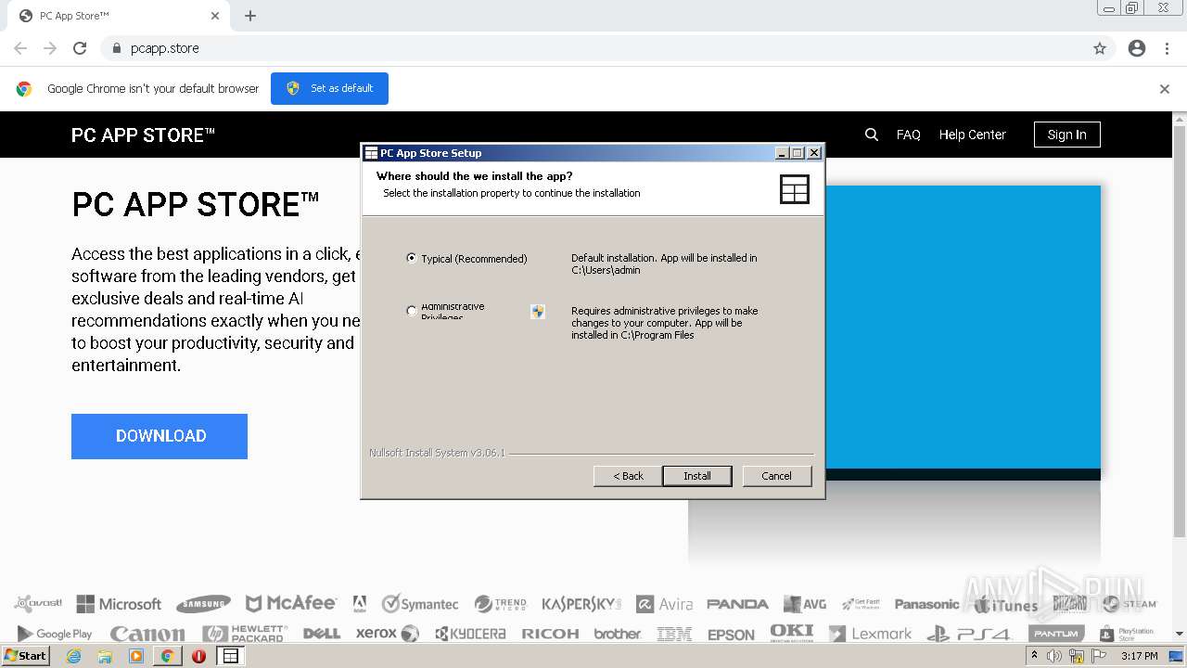This screenshot has height=668, width=1187.
Task: Close the PC App Store tab
Action: [x=215, y=16]
